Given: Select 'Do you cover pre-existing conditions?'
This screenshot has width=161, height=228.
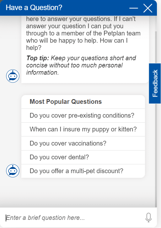Looking at the screenshot, I should (x=83, y=116).
